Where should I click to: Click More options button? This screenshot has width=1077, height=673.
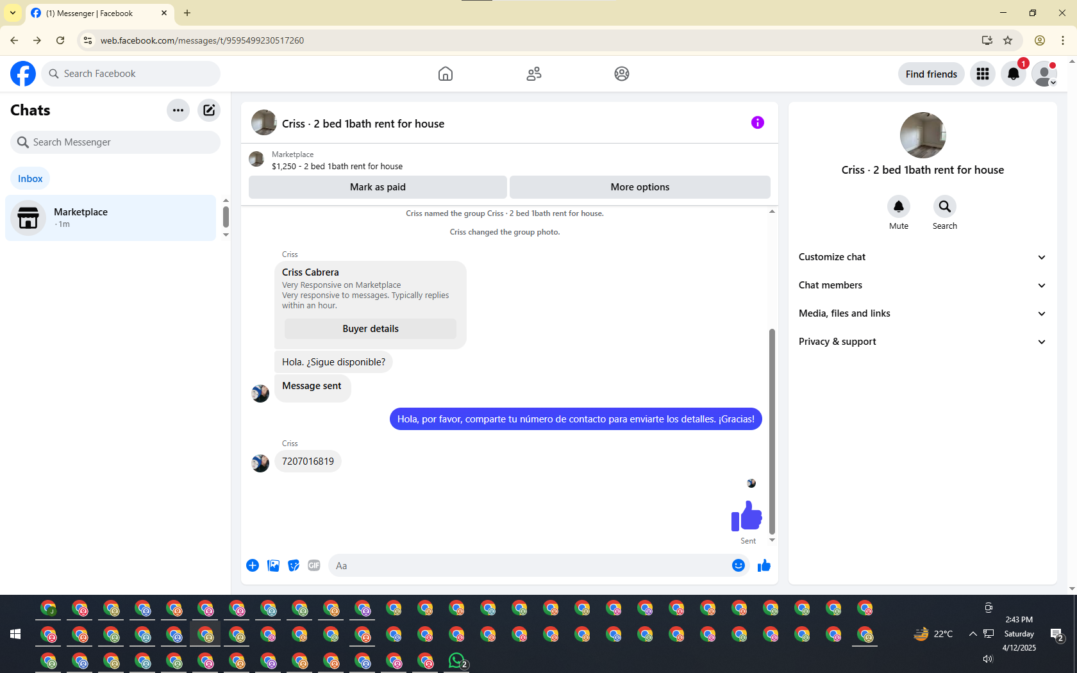(640, 187)
